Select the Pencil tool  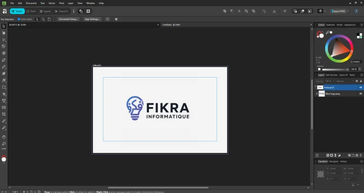[4, 67]
